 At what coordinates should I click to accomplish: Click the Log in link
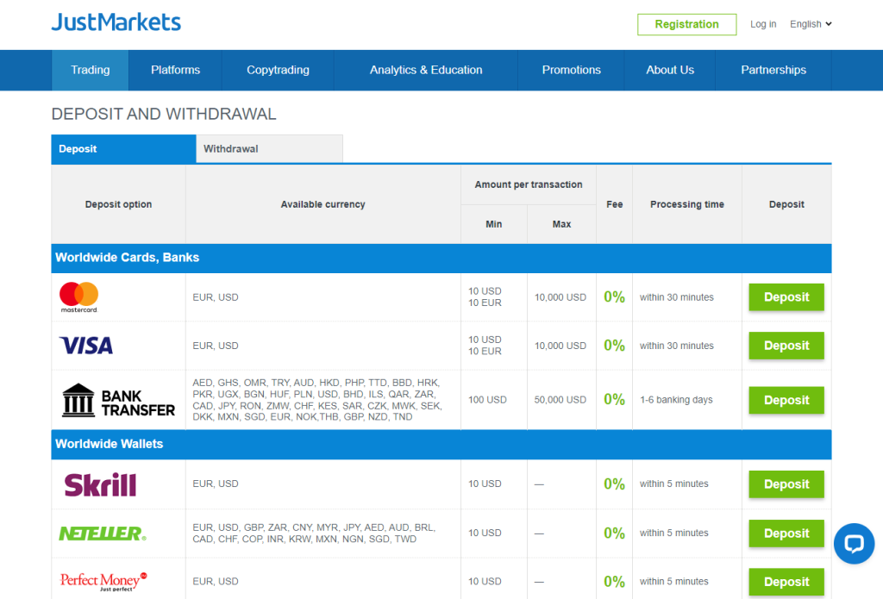pos(763,24)
